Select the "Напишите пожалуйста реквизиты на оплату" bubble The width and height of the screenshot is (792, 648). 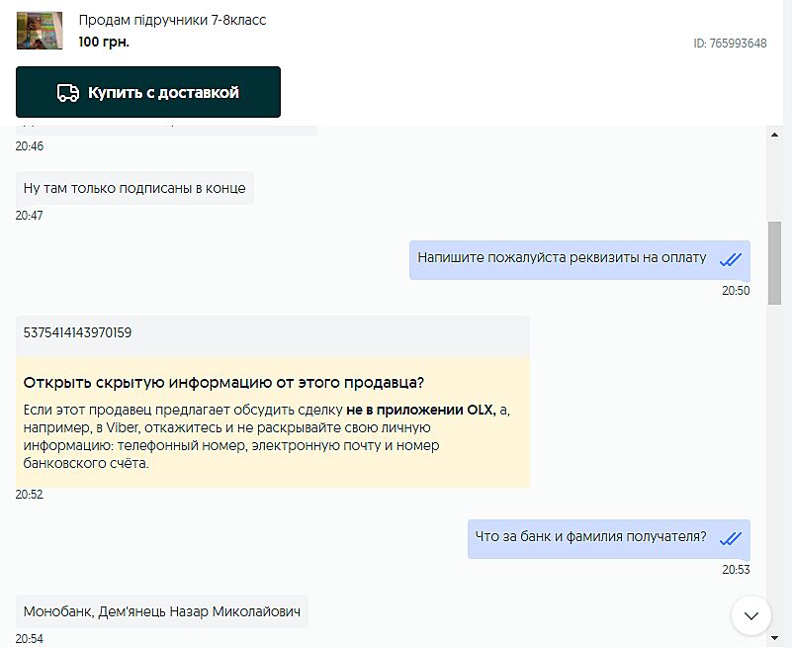(562, 259)
